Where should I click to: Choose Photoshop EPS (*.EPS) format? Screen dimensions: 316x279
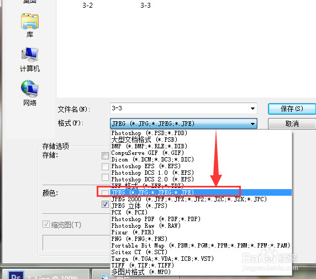click(x=201, y=166)
